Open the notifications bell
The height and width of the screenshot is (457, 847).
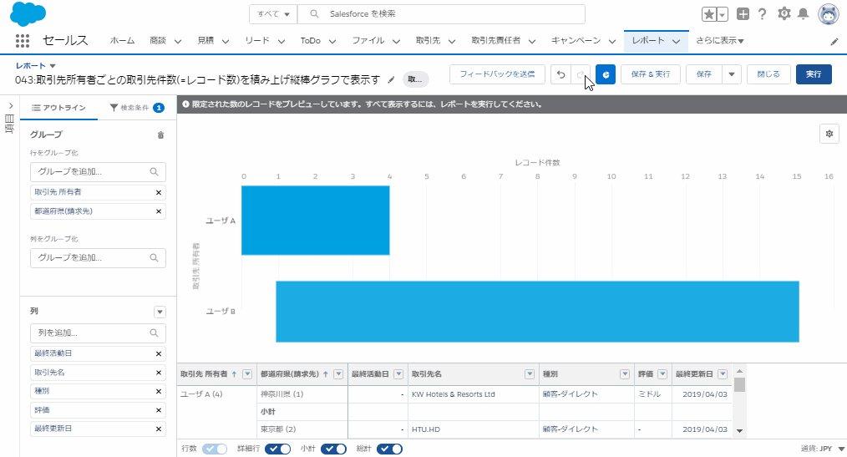(804, 14)
